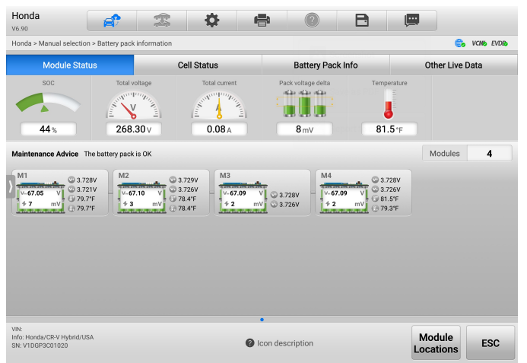Click the VCM connection status indicator
The height and width of the screenshot is (363, 527).
[x=479, y=44]
